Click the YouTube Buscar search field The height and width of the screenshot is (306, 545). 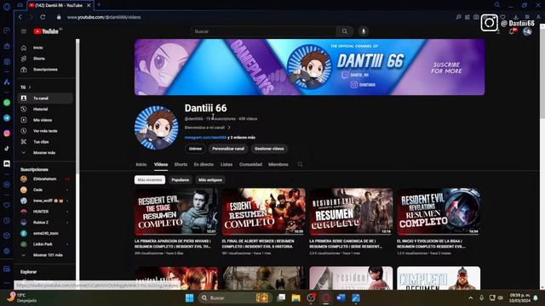pos(263,31)
